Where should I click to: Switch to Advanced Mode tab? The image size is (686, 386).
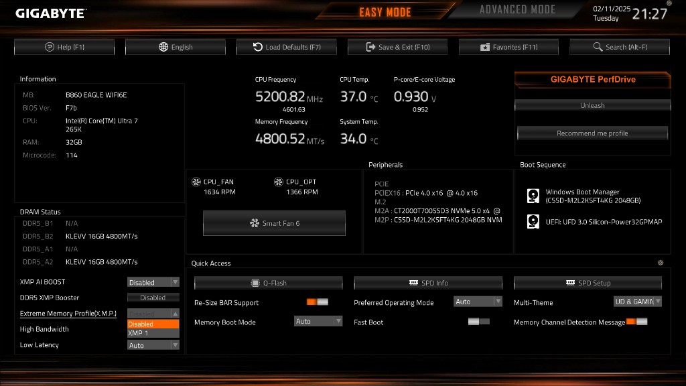point(517,9)
